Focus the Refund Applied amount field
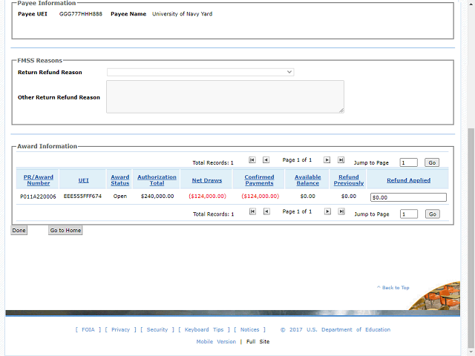 pos(408,197)
